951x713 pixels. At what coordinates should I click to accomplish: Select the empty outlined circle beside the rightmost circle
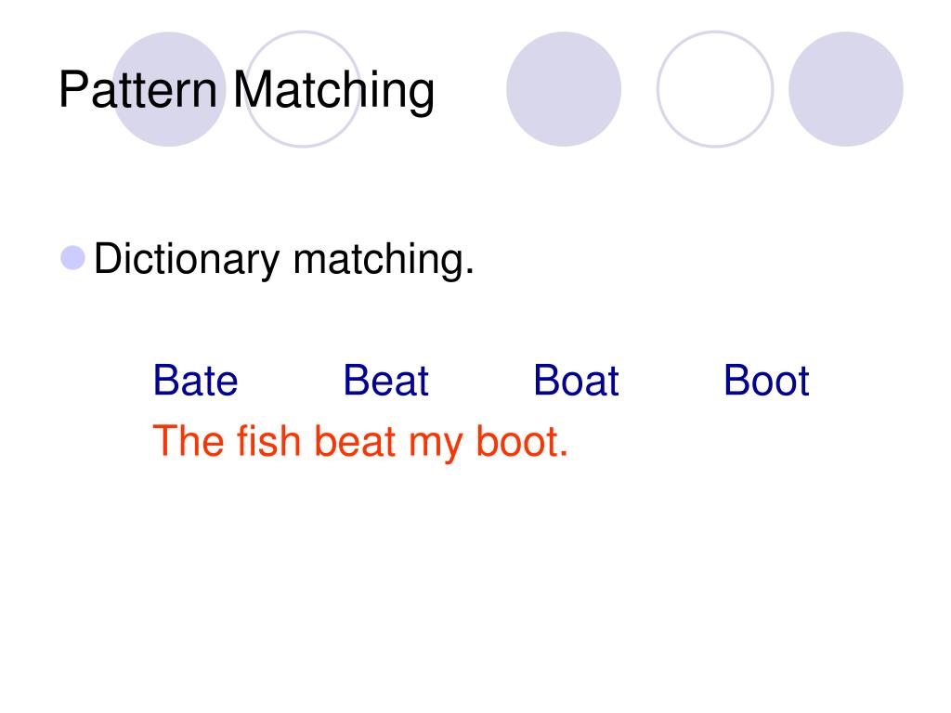pos(715,89)
